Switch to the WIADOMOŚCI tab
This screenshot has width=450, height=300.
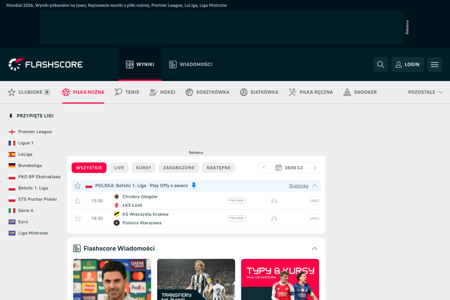click(191, 64)
